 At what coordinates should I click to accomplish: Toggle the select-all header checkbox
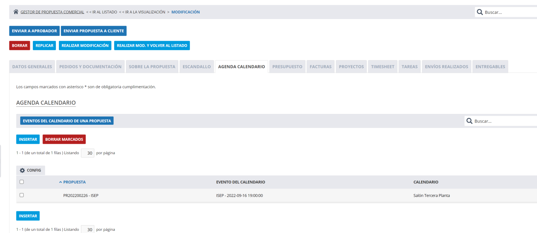click(22, 182)
